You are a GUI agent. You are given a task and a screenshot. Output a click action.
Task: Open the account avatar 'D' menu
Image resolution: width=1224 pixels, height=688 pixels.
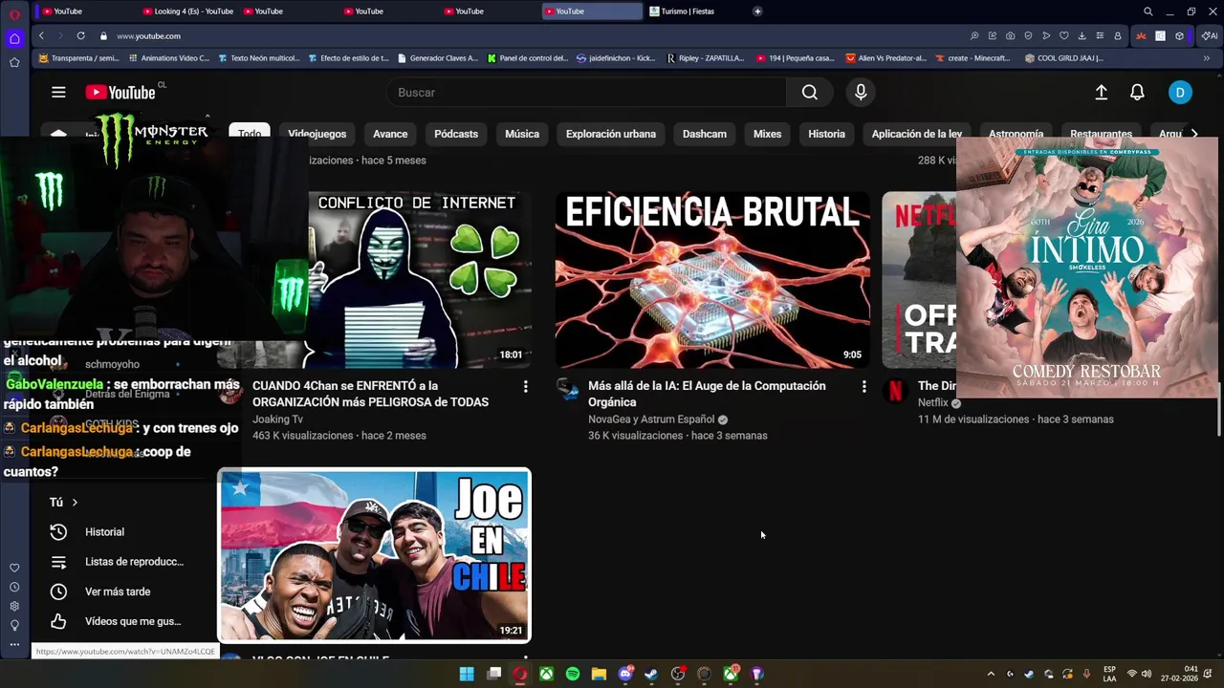(x=1180, y=93)
